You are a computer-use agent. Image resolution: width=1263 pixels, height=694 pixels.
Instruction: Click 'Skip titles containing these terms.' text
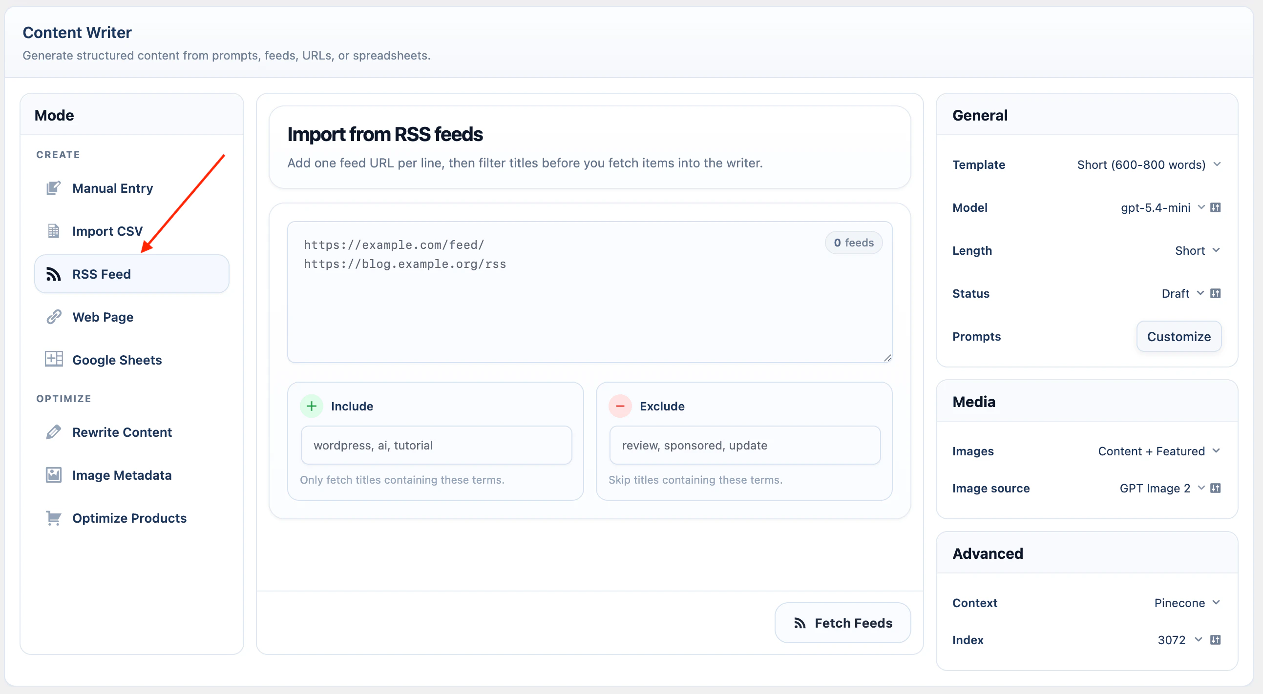point(695,480)
